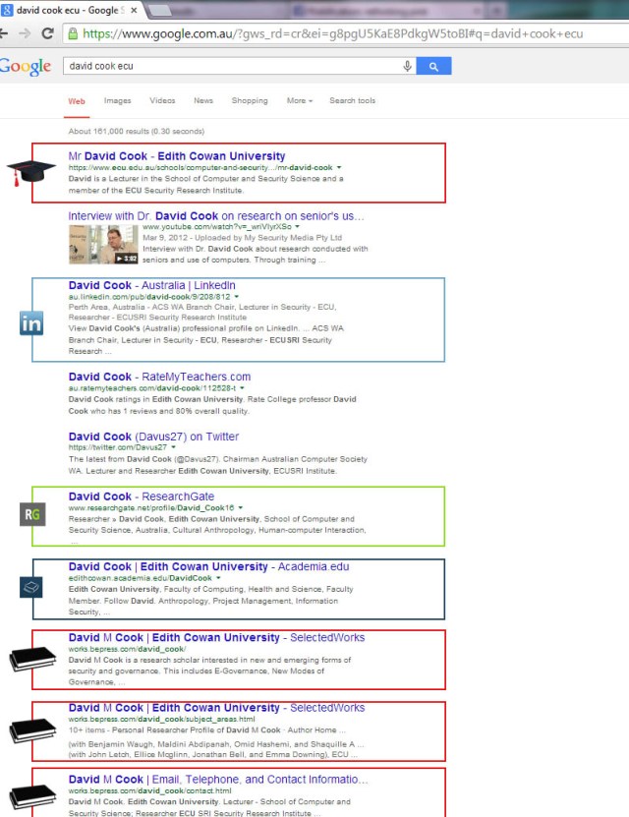
Task: Expand dropdown arrow beside youtube.com URL
Action: tap(298, 227)
